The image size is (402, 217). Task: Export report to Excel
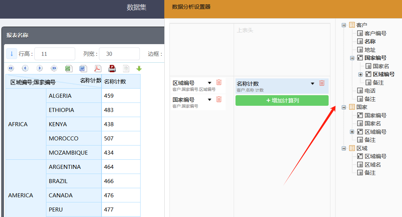[68, 68]
